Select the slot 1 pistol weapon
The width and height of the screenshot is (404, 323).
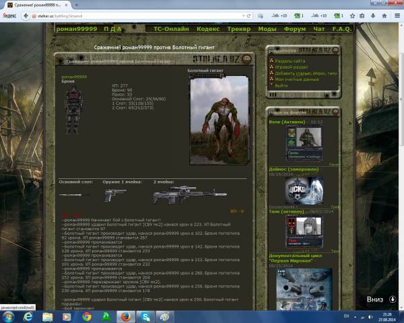115,196
